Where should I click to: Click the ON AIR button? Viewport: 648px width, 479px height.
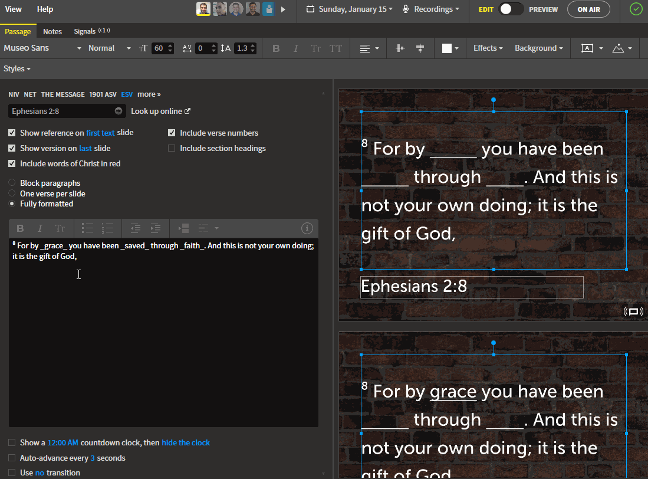pos(588,9)
